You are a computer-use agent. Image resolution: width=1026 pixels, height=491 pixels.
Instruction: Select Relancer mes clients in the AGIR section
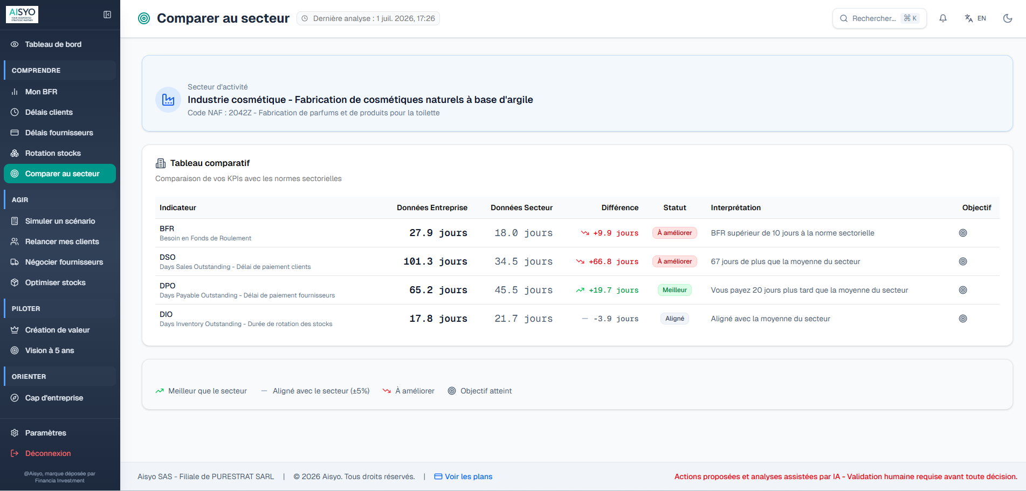point(61,241)
